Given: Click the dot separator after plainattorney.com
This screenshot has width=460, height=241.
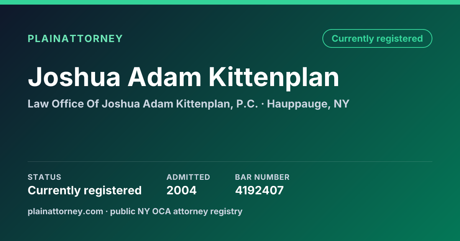Looking at the screenshot, I should pyautogui.click(x=107, y=212).
